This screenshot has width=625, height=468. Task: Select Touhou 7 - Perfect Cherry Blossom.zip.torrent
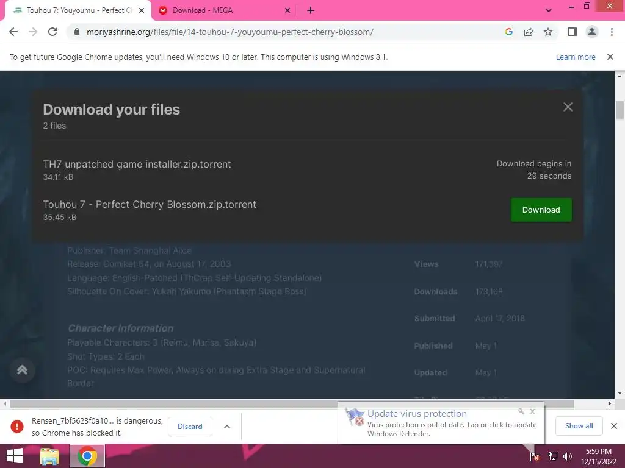150,204
